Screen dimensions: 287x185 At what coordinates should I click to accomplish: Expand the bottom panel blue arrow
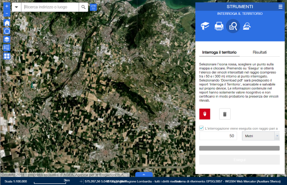[x=144, y=175]
